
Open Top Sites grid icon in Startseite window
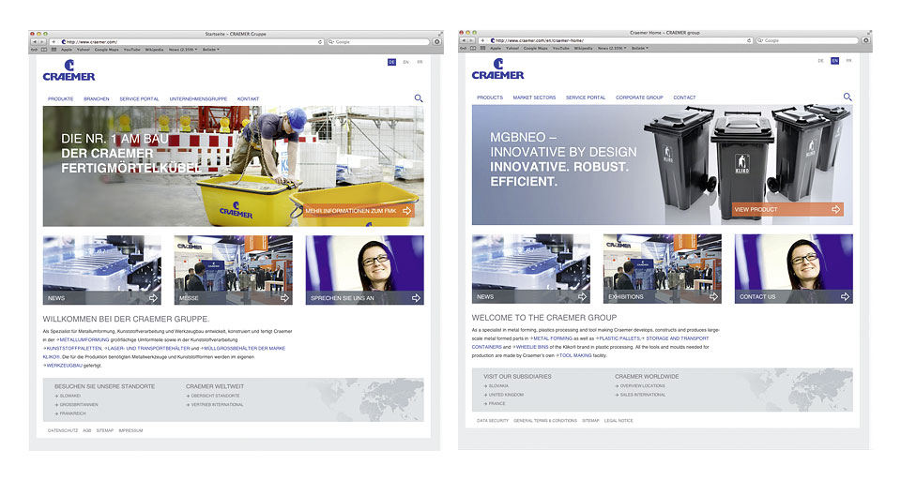click(x=54, y=50)
